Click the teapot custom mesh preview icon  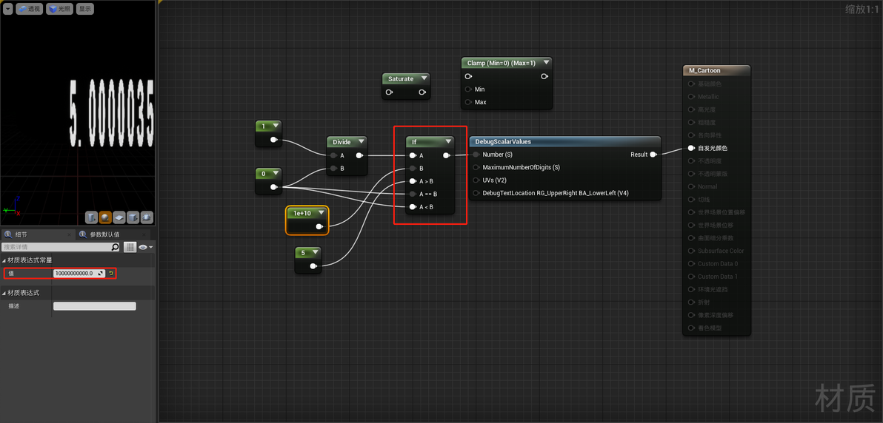tap(147, 217)
